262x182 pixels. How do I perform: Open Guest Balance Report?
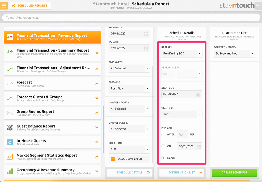pyautogui.click(x=52, y=128)
